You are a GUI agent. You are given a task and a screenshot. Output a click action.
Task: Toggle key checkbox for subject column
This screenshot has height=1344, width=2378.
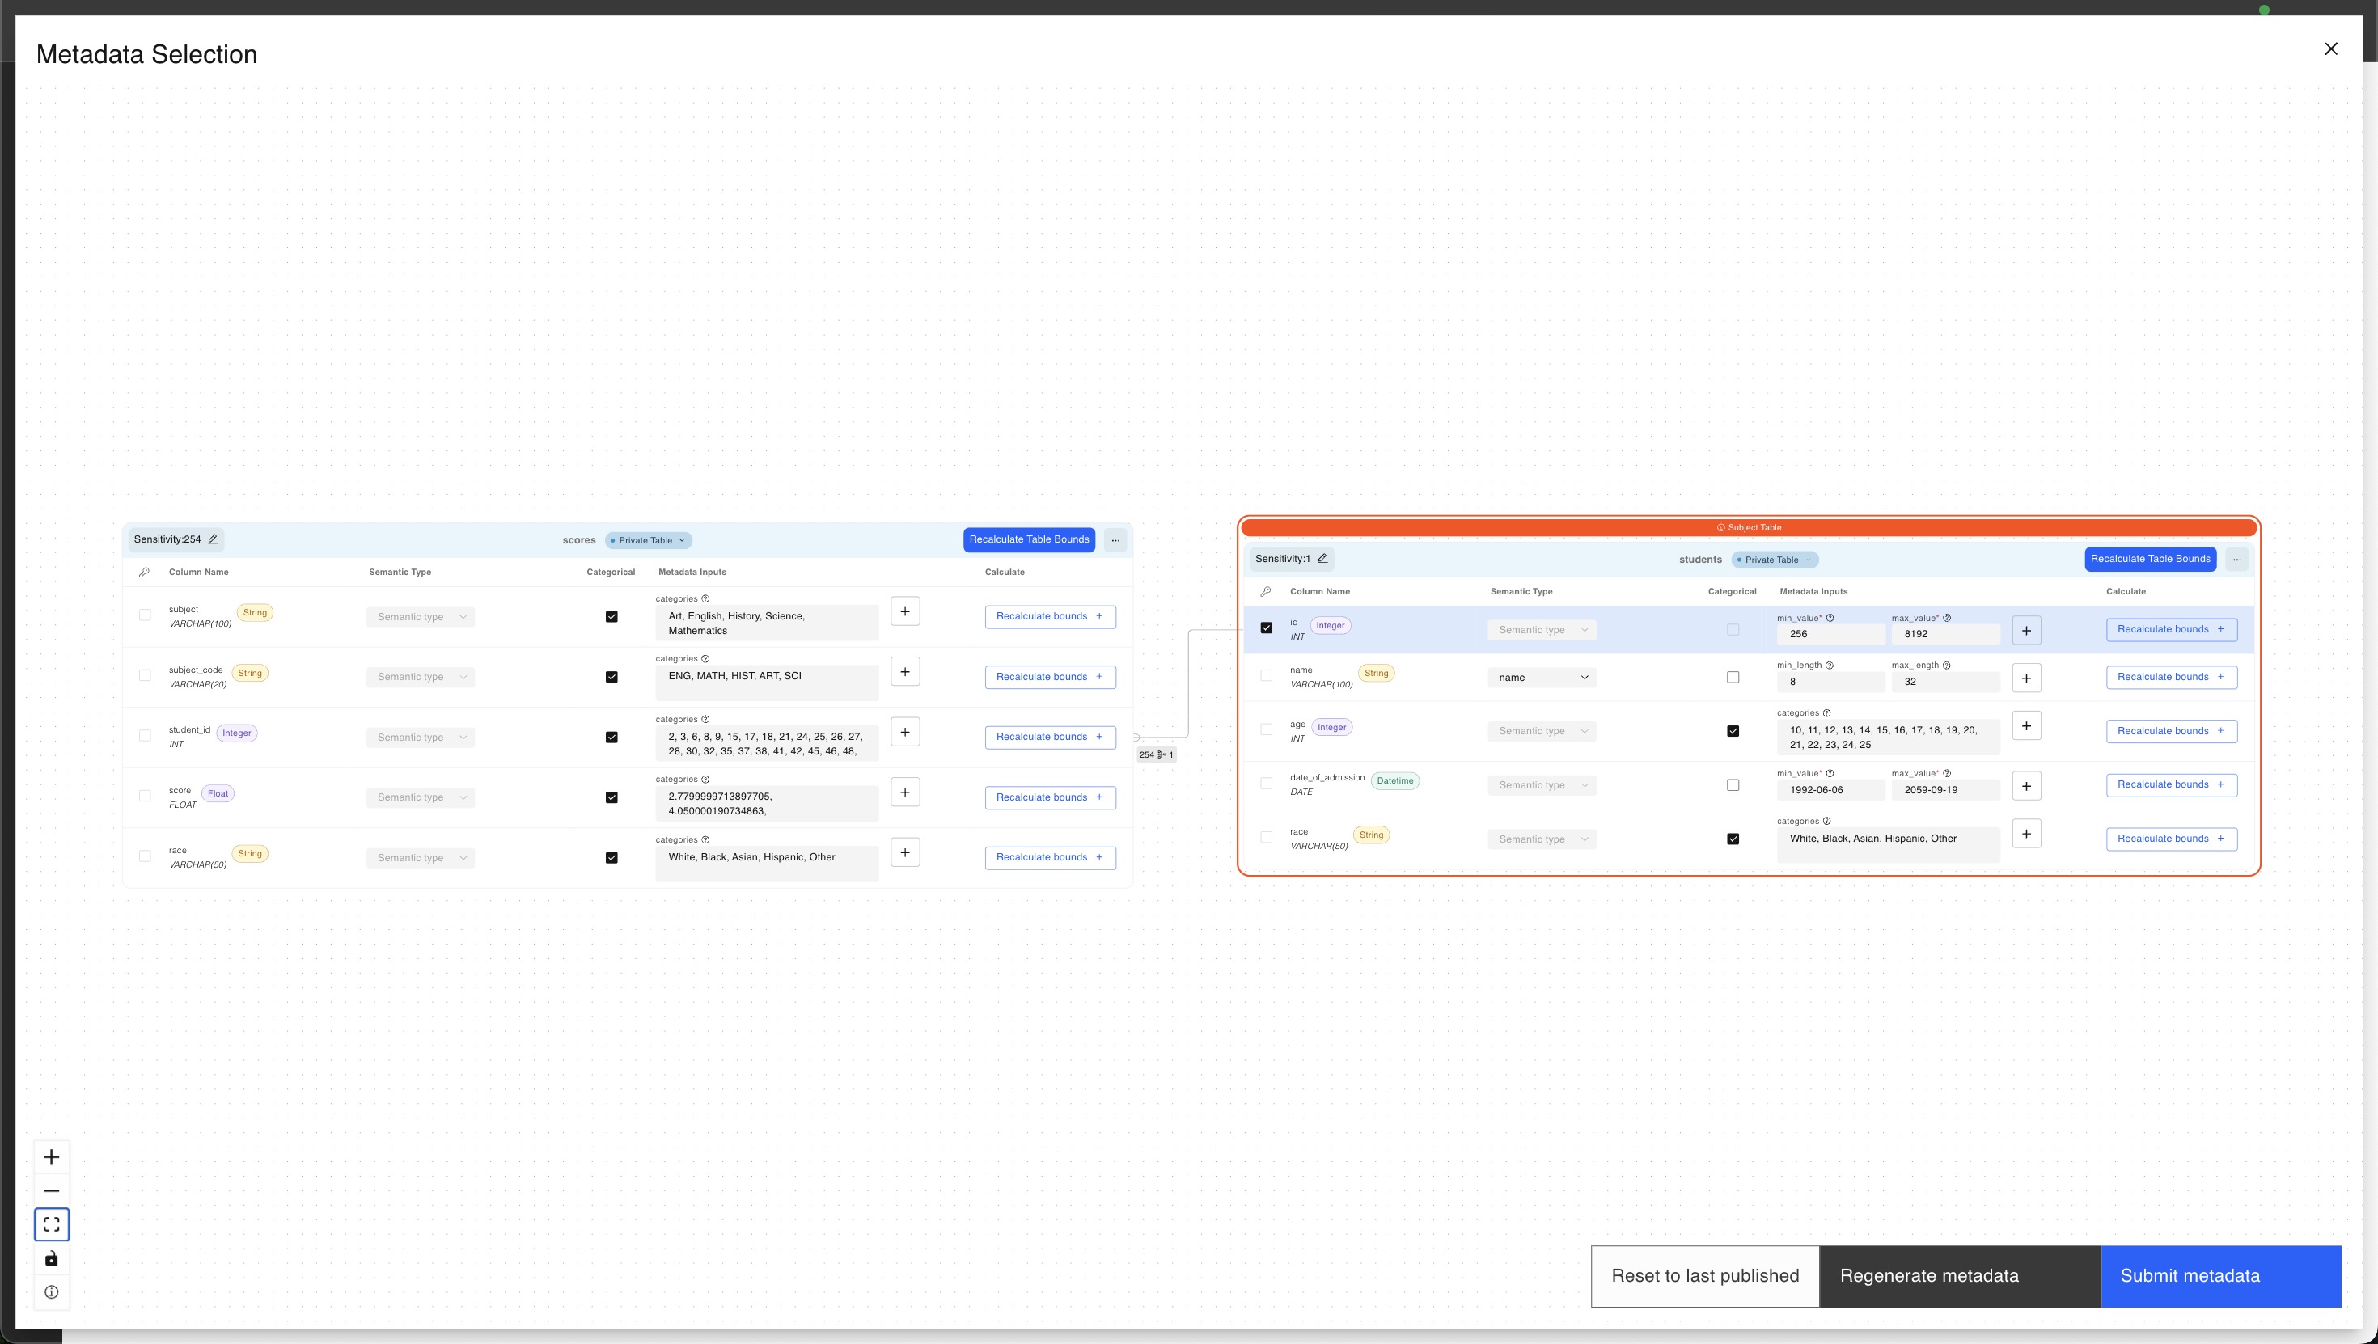pos(145,615)
